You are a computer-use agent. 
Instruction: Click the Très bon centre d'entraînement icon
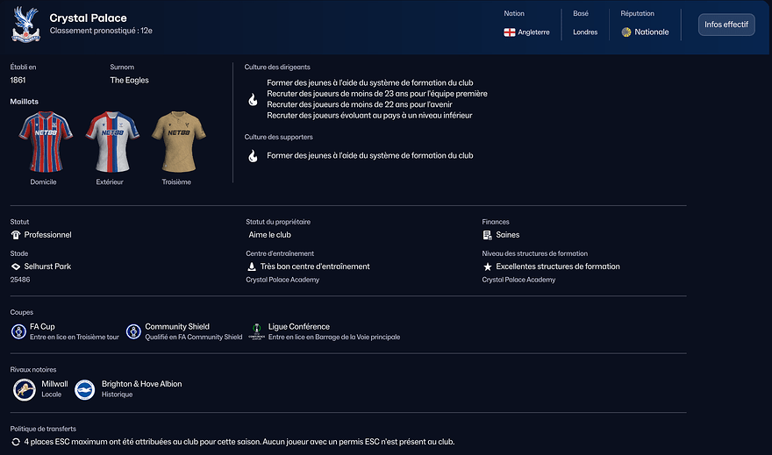252,267
